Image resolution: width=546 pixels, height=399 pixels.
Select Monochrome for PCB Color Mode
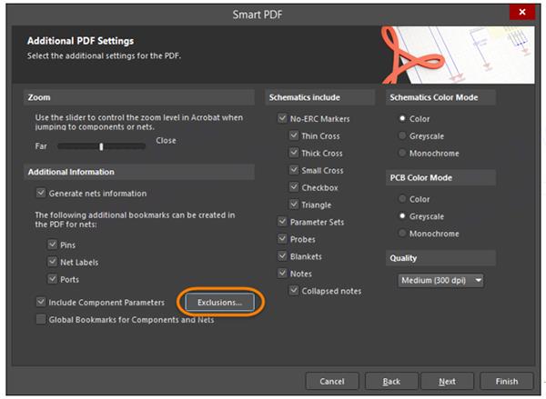[x=401, y=234]
